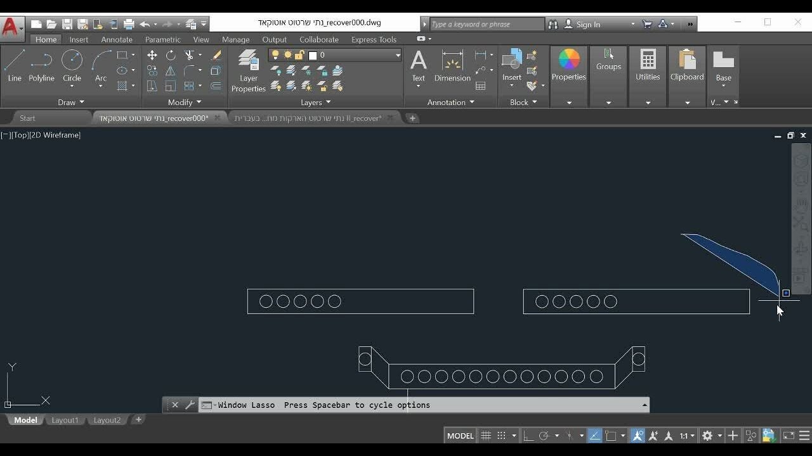Viewport: 812px width, 456px height.
Task: Go to the Start file tab
Action: click(27, 118)
